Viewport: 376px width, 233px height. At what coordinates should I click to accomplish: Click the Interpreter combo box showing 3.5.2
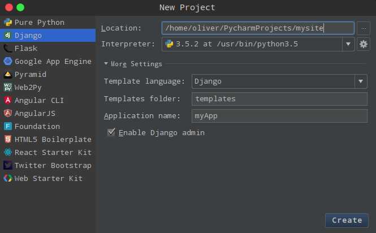click(x=258, y=44)
